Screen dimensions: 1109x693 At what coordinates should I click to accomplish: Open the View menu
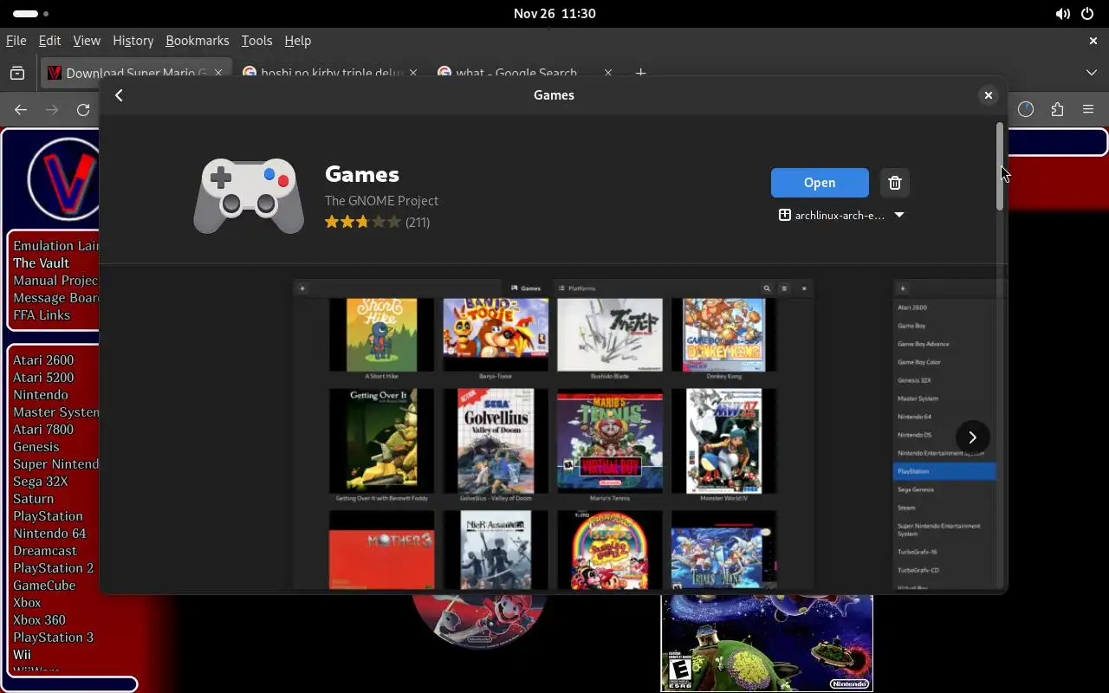point(87,41)
